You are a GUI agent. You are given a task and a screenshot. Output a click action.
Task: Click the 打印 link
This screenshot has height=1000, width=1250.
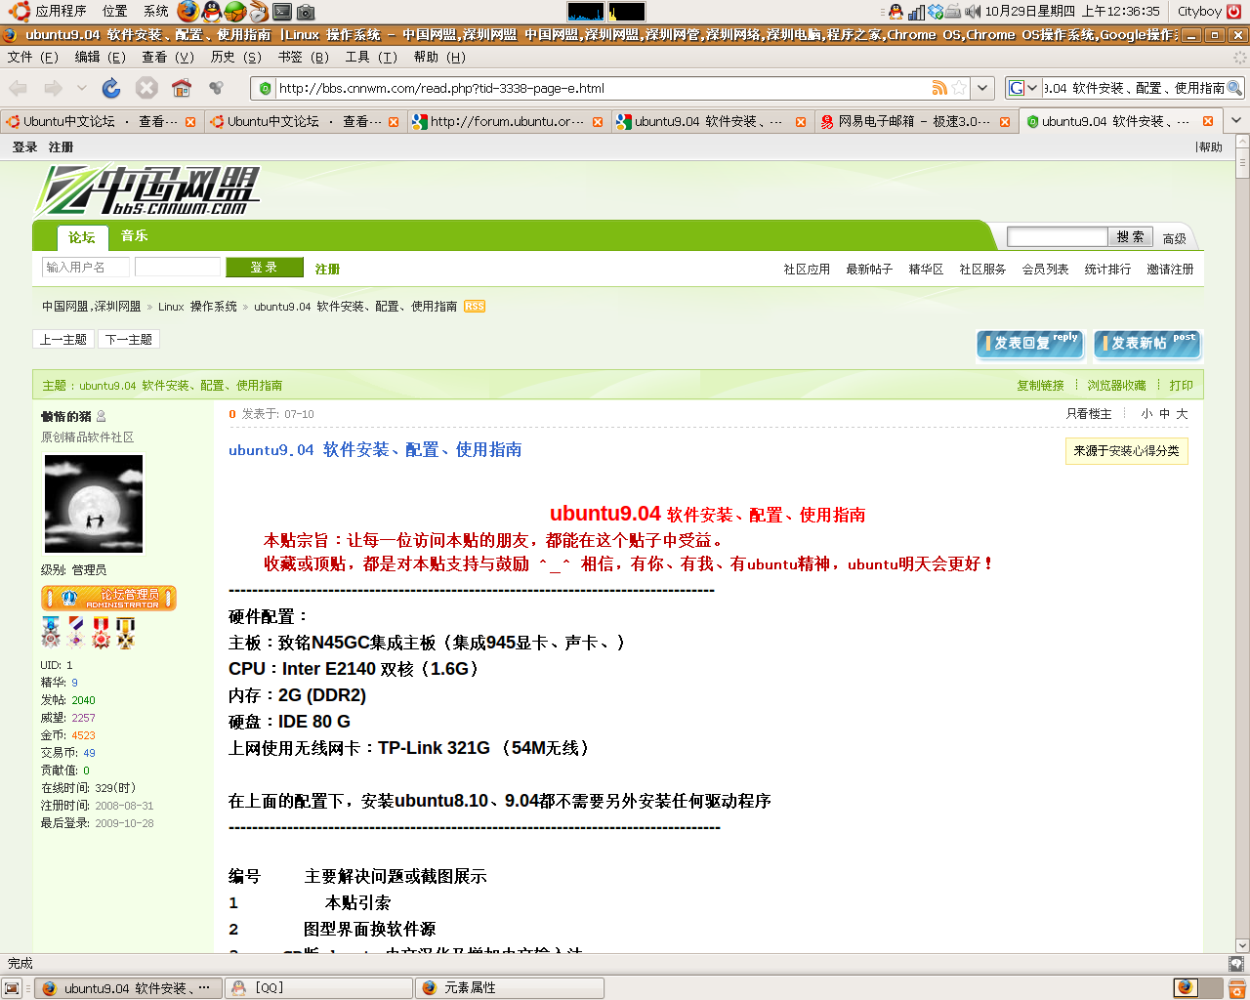[1182, 386]
